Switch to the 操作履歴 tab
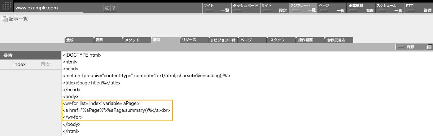The height and width of the screenshot is (136, 433). point(310,40)
